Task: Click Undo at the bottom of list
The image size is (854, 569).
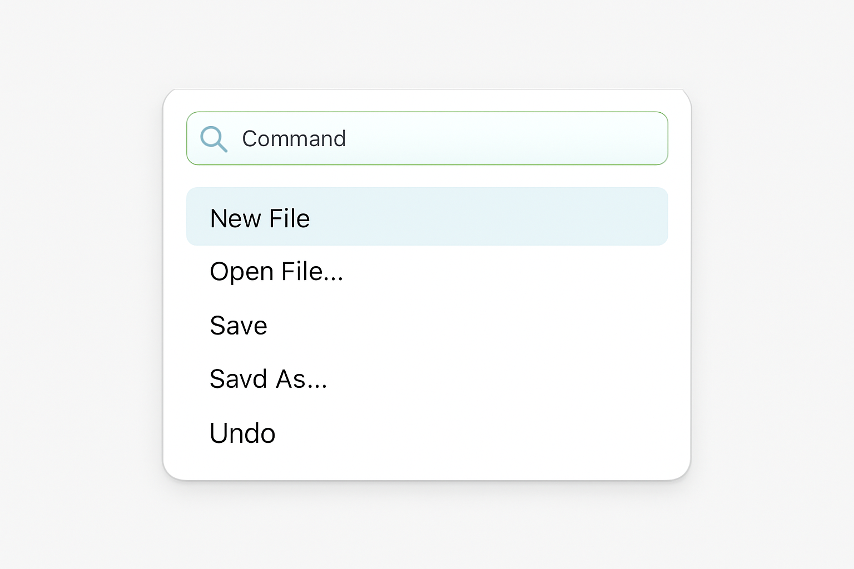Action: point(427,433)
